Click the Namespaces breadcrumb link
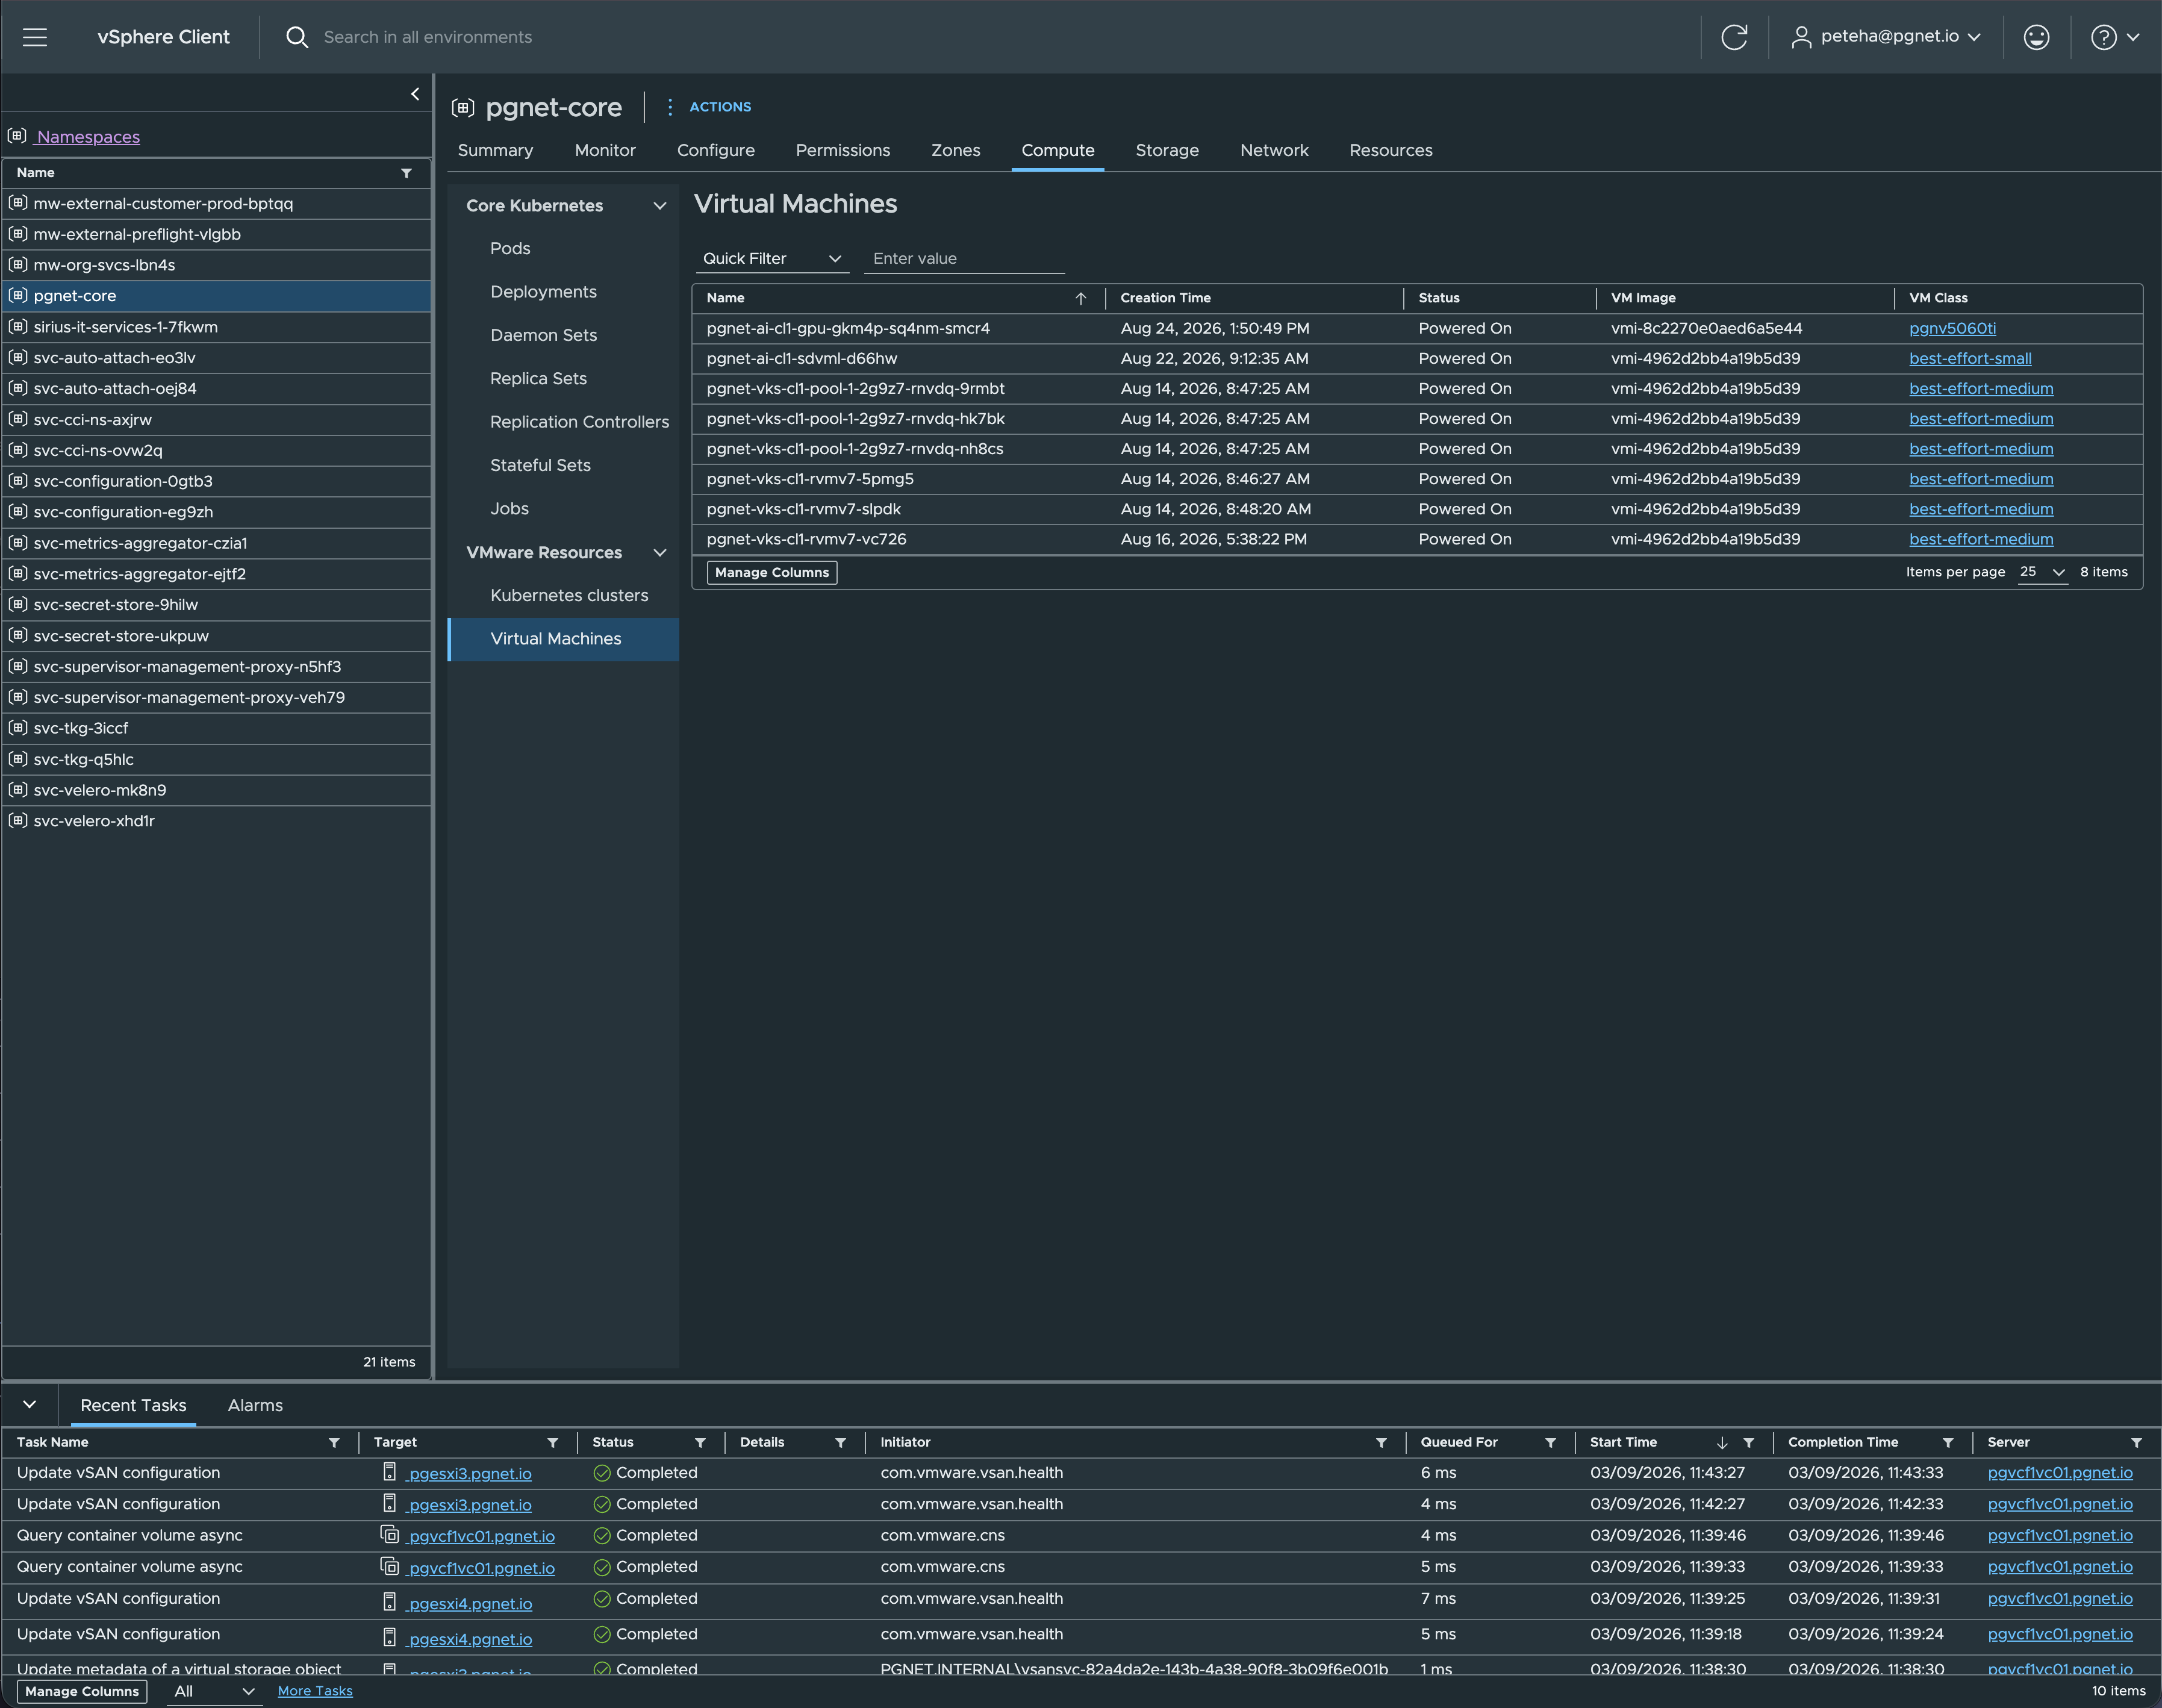The width and height of the screenshot is (2162, 1708). point(88,137)
